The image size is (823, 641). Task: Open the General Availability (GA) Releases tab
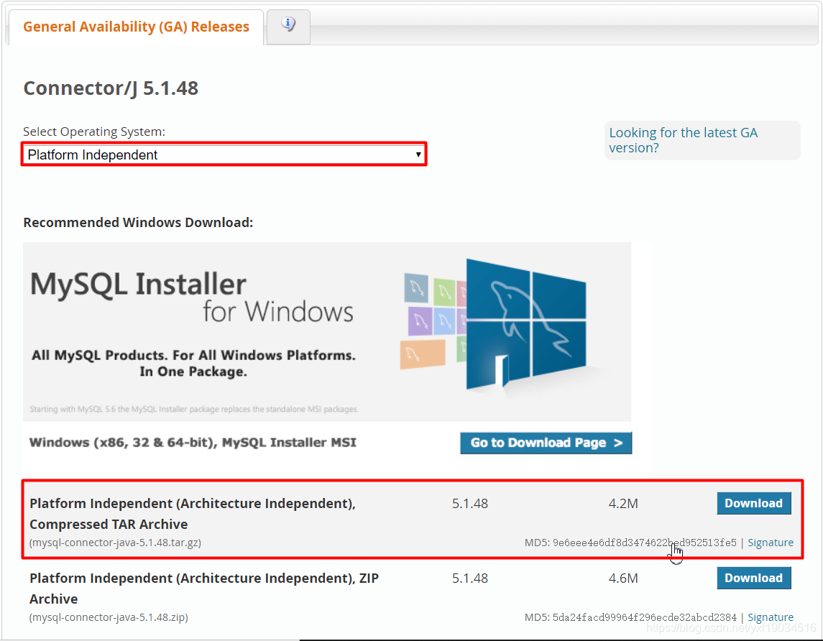[x=136, y=27]
